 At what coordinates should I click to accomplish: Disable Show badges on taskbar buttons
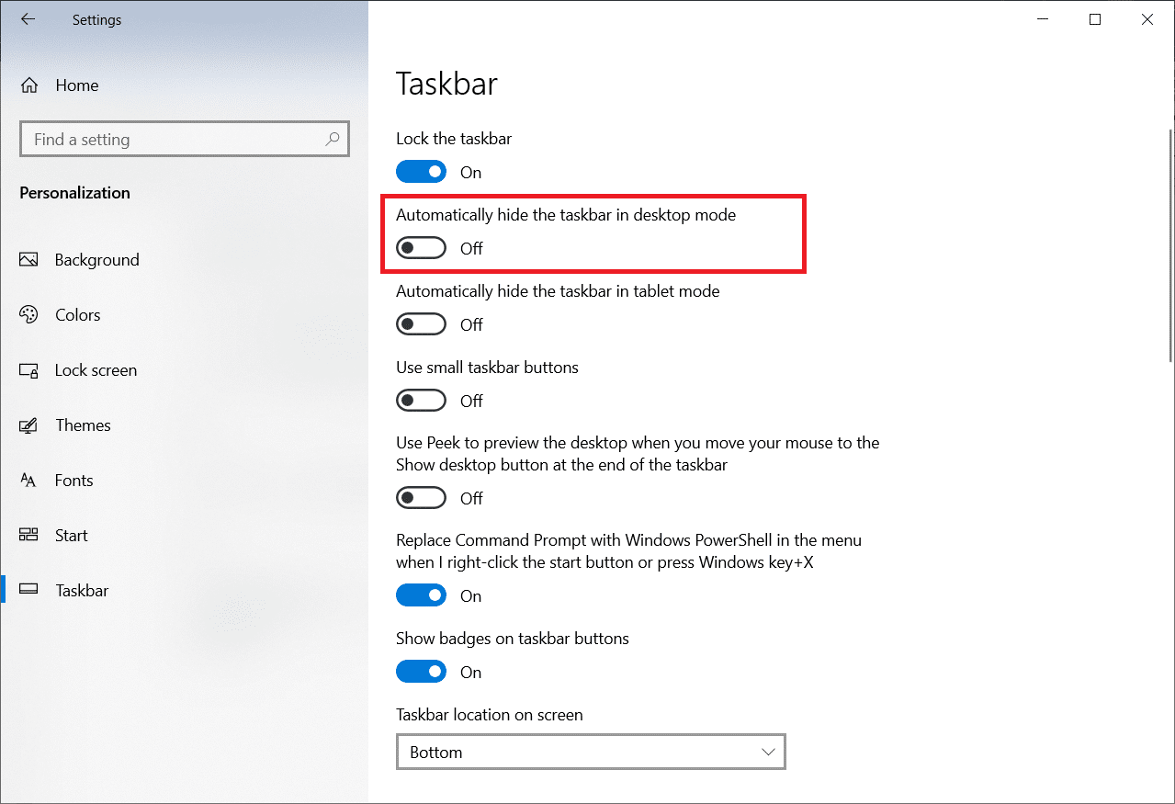coord(421,672)
